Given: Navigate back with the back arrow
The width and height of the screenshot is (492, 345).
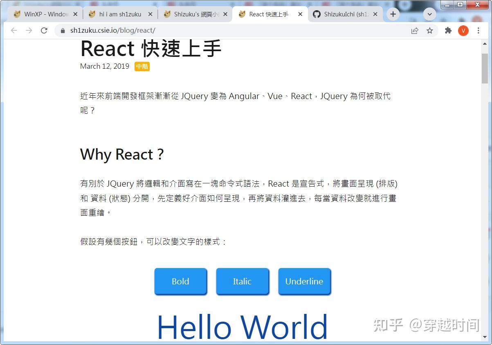Looking at the screenshot, I should point(14,30).
